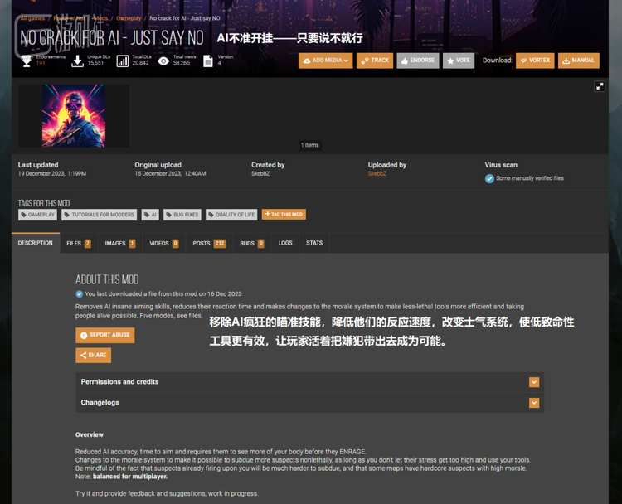Screen dimensions: 622x504
Task: Select the Quality of Life tag
Action: 231,215
